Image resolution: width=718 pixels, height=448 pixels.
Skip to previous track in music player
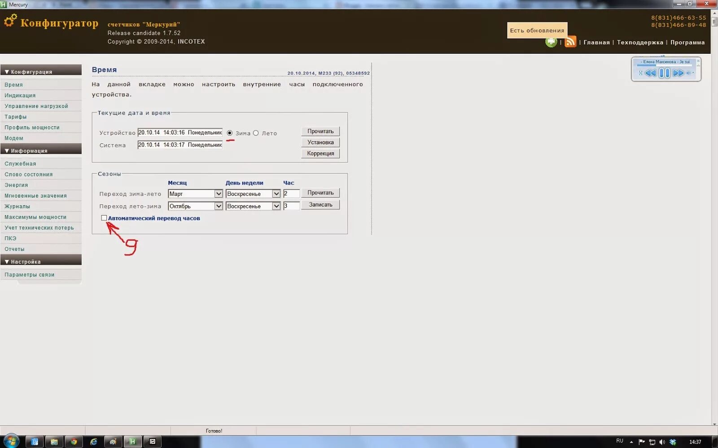click(651, 73)
